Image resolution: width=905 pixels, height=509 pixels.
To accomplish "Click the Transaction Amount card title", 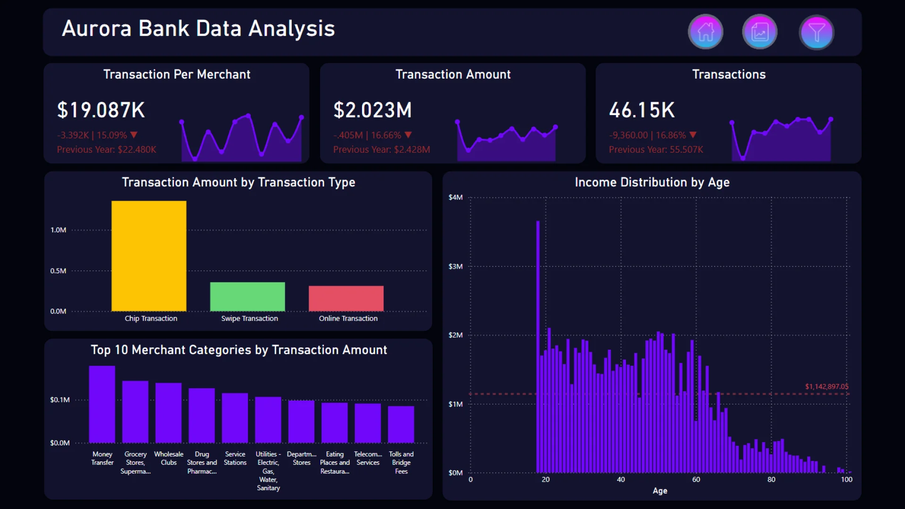I will (x=453, y=74).
